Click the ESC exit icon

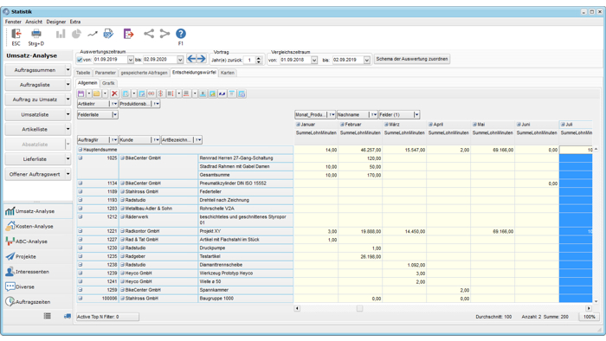pos(16,34)
